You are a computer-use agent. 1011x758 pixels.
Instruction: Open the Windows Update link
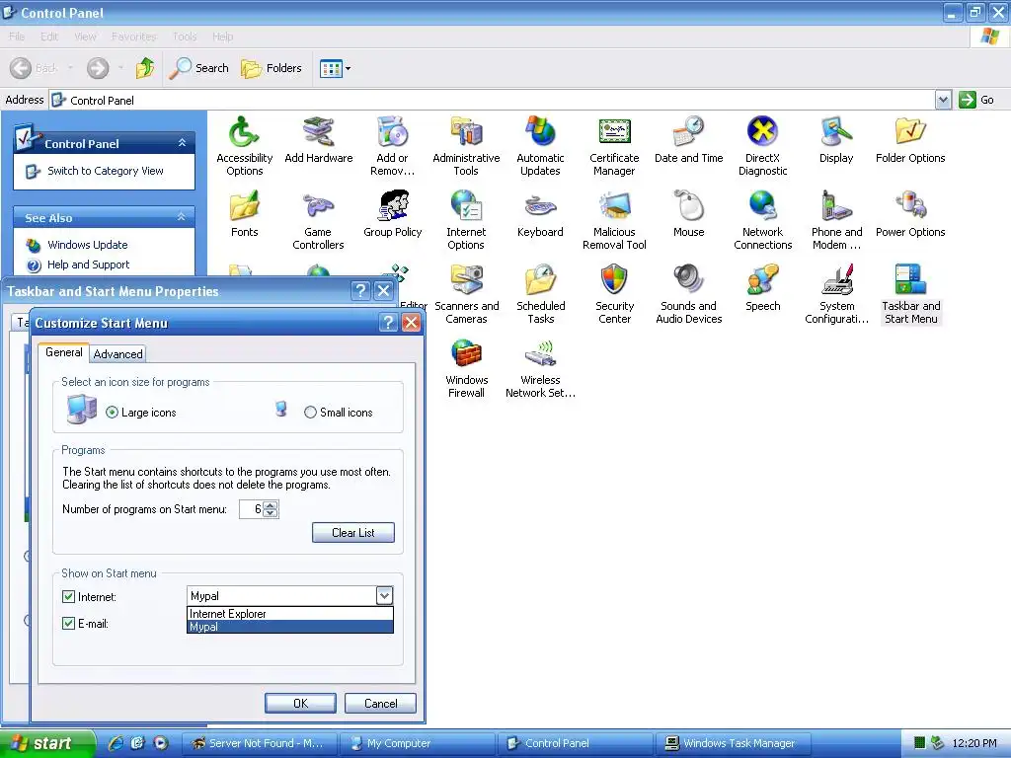87,245
